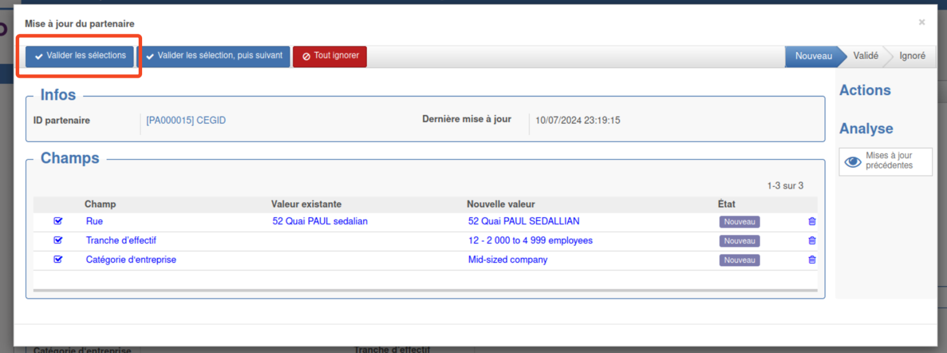Sort by the Champ column header
The width and height of the screenshot is (947, 353).
pyautogui.click(x=100, y=204)
